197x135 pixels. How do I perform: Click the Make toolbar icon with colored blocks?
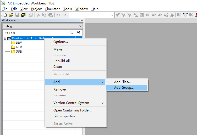185,15
